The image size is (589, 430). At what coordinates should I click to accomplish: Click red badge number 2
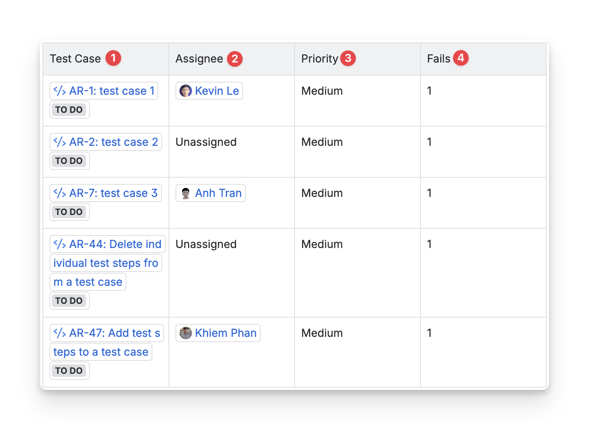235,59
